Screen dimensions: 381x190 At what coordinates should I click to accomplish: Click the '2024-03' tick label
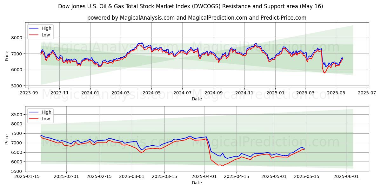121,93
